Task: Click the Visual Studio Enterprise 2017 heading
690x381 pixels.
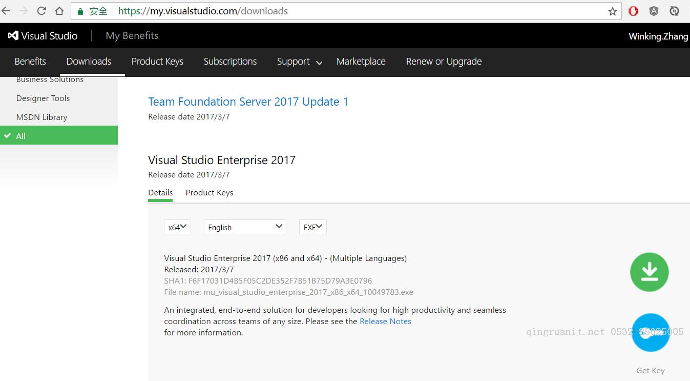Action: click(x=222, y=160)
